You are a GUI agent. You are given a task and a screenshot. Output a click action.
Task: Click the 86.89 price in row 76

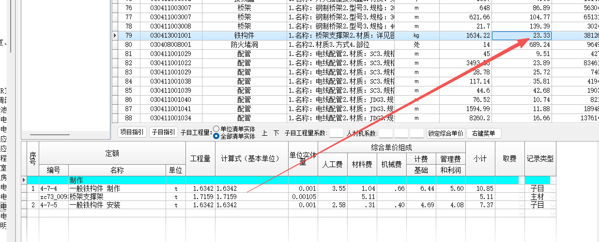tap(522, 8)
